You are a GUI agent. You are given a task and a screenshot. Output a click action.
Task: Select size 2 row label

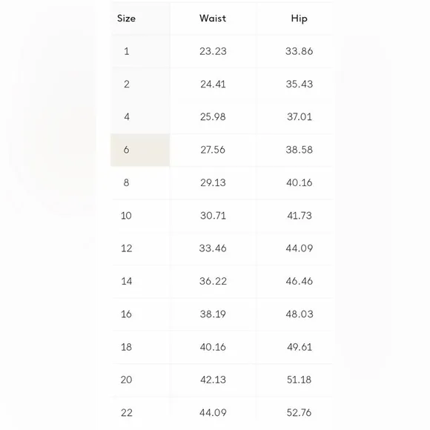coord(127,85)
